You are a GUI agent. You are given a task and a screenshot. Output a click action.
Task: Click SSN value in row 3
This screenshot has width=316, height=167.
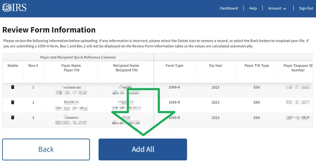click(x=257, y=118)
